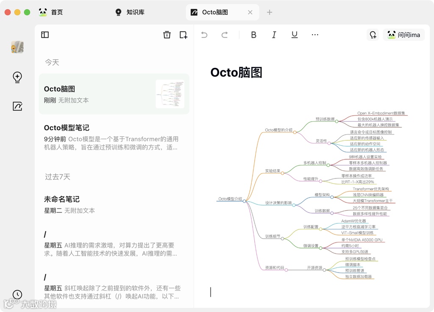Click the 今天 section header
The width and height of the screenshot is (434, 312).
coord(52,62)
